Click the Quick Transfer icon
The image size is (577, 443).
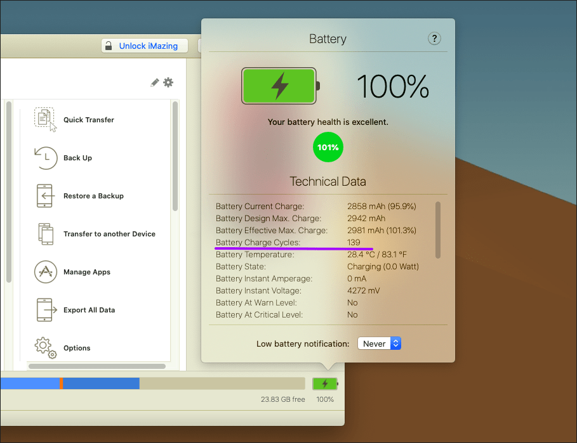[45, 119]
